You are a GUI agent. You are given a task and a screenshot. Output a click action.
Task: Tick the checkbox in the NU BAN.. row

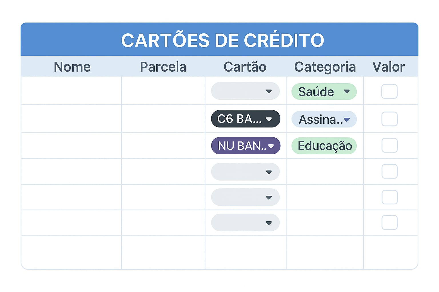(x=389, y=145)
